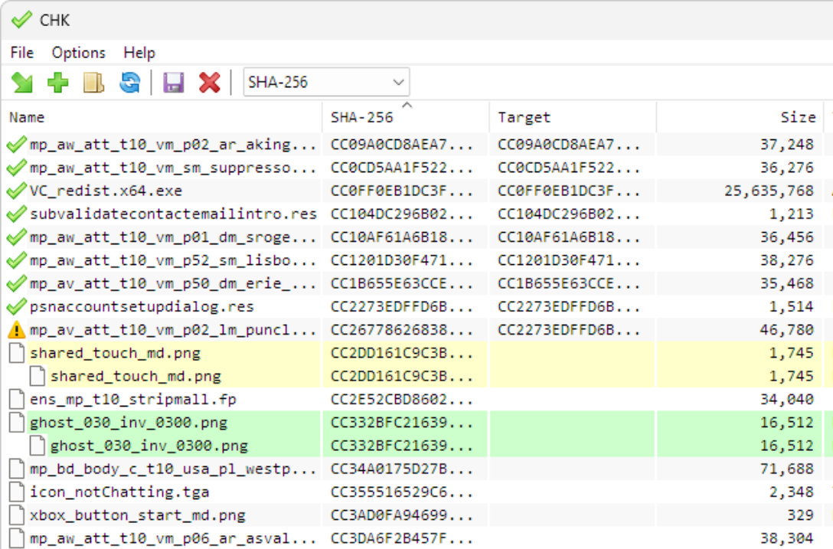Open the Help menu
The height and width of the screenshot is (549, 833).
click(140, 52)
